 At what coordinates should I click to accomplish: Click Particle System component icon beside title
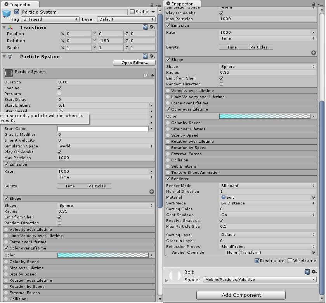click(10, 56)
